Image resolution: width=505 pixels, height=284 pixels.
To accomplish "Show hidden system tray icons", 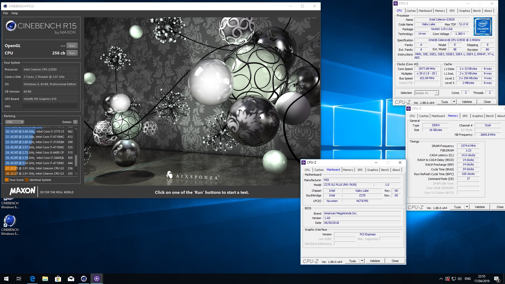I will 441,279.
